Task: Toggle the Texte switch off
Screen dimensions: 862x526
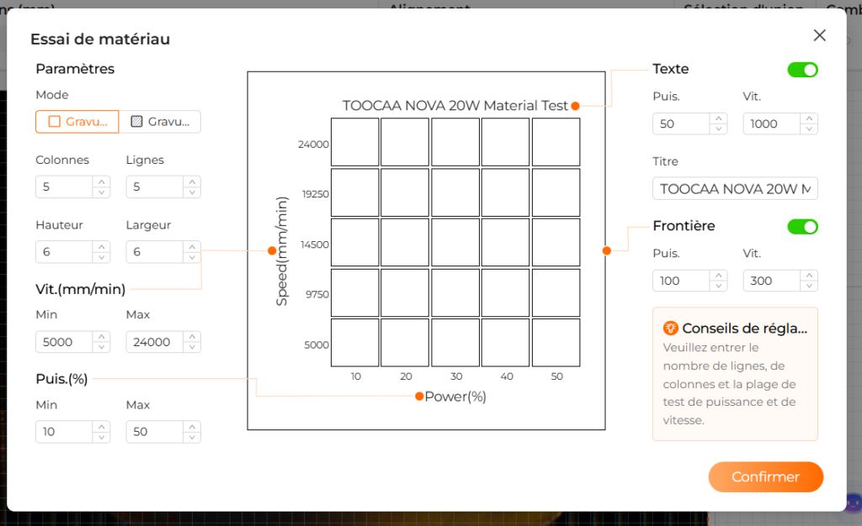Action: coord(802,70)
